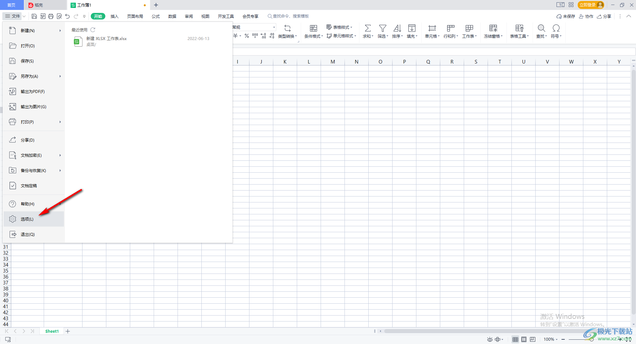Expand the Document Encryption (文档加密) submenu
Screen dimensions: 636x344
pos(60,155)
